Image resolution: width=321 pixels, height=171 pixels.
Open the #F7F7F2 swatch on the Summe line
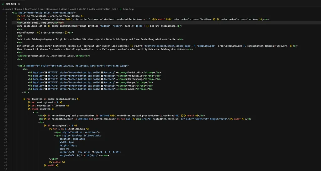click(x=46, y=89)
